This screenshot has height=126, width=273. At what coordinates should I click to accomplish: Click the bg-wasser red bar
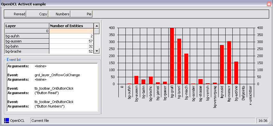point(229,63)
